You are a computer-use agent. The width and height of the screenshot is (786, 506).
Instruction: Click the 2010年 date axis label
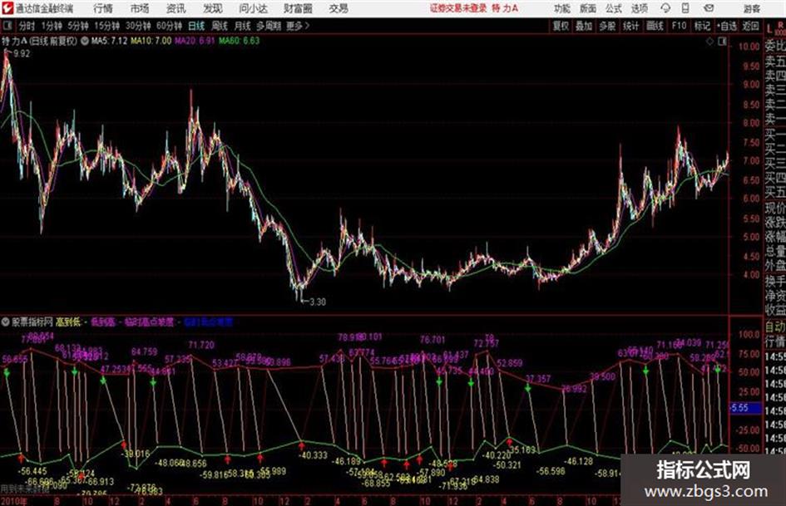point(14,502)
